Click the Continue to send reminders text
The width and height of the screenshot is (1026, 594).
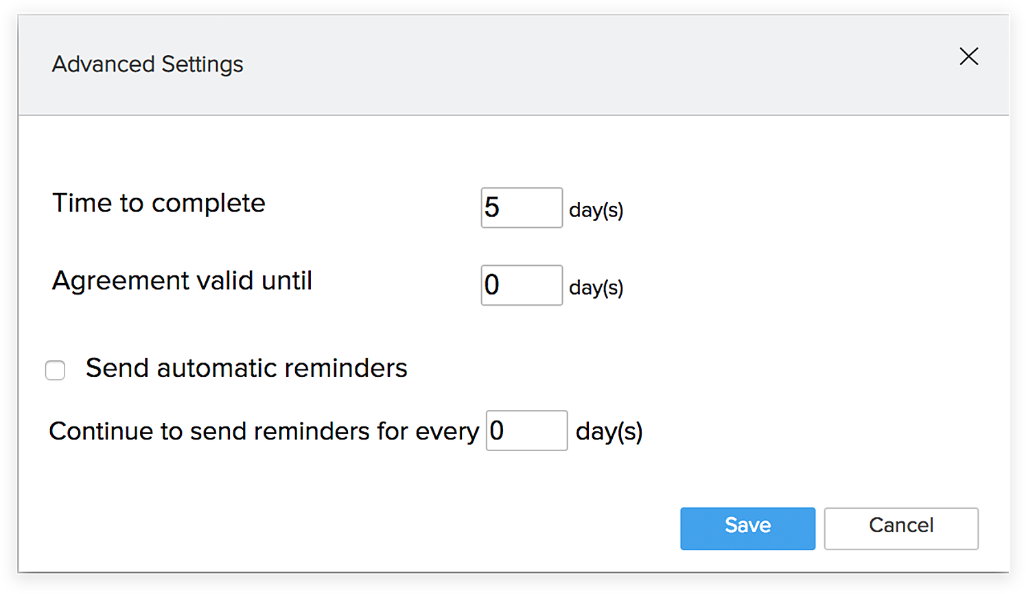[264, 431]
